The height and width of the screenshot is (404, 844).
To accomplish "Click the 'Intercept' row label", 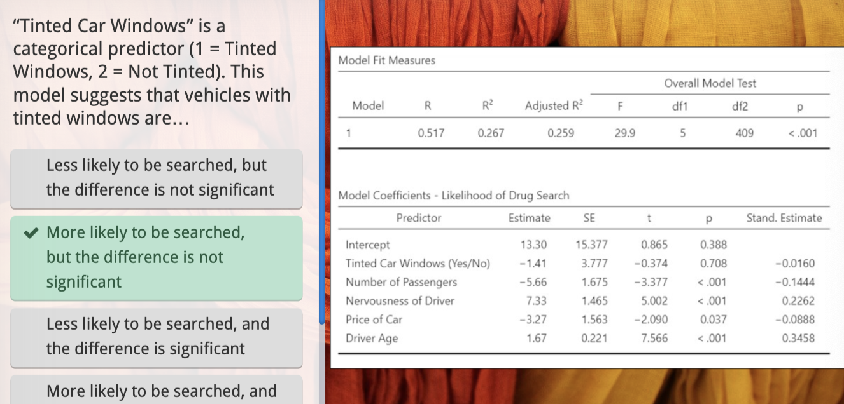I will click(368, 245).
